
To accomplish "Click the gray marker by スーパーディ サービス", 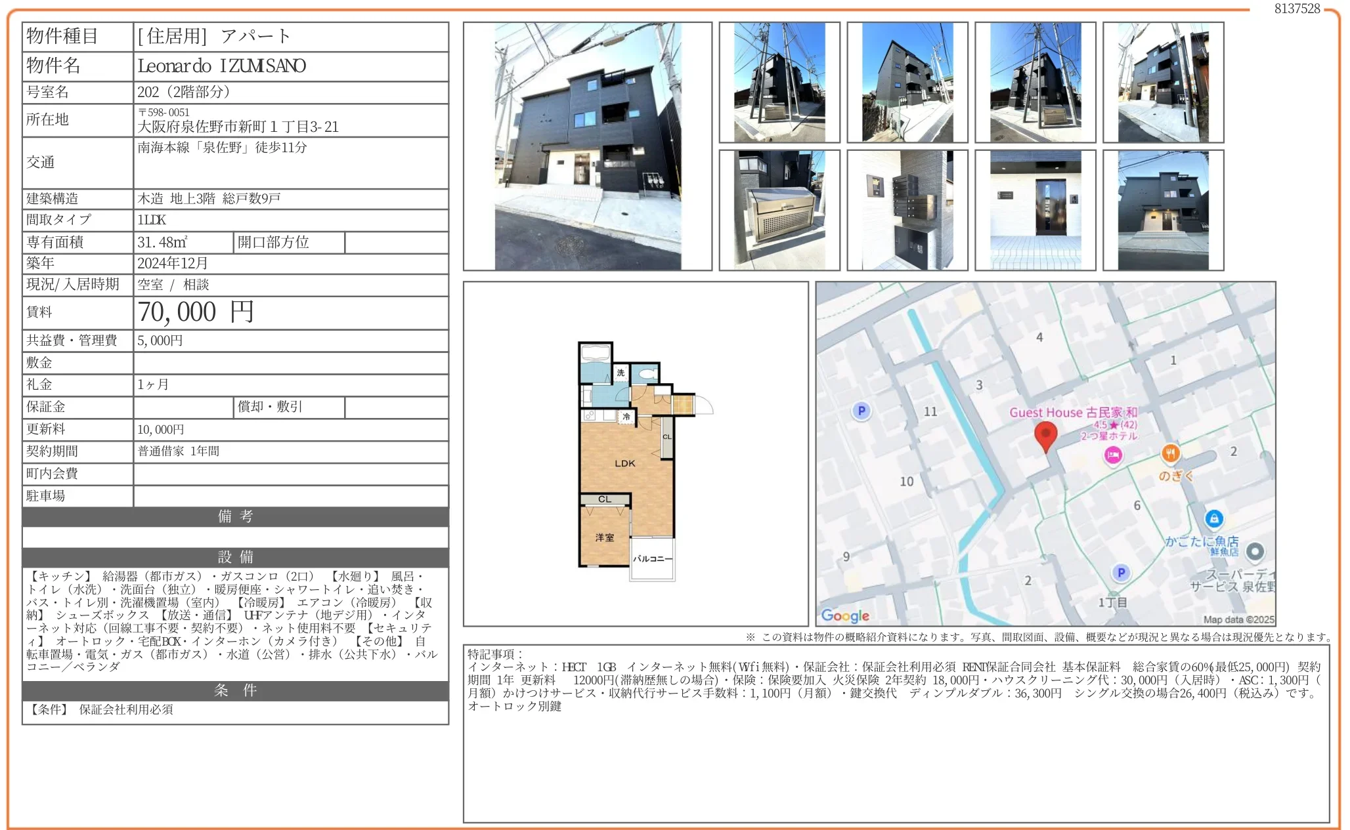I will 1254,551.
